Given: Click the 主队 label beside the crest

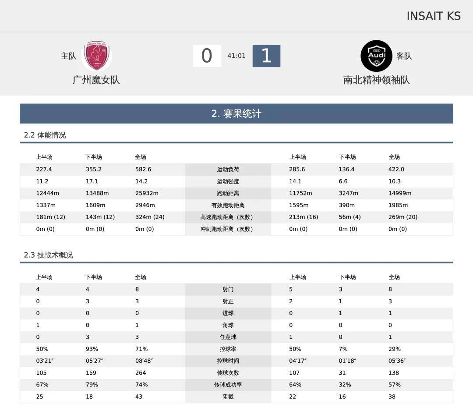Looking at the screenshot, I should (x=68, y=56).
